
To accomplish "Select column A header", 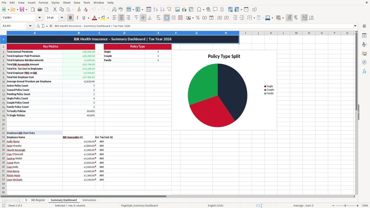I will point(35,33).
